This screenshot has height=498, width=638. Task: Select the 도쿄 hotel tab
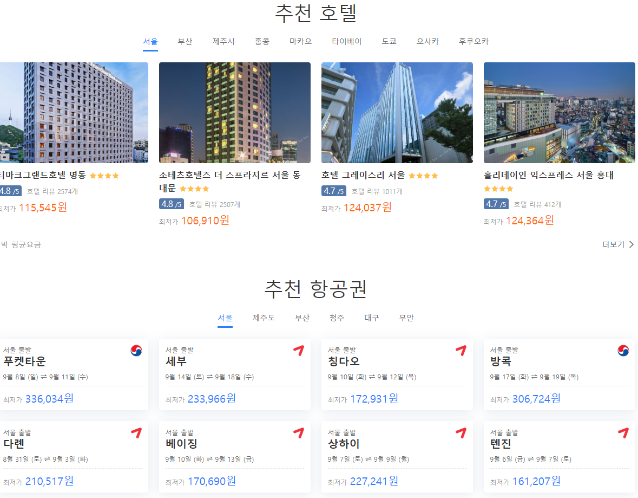pos(389,42)
